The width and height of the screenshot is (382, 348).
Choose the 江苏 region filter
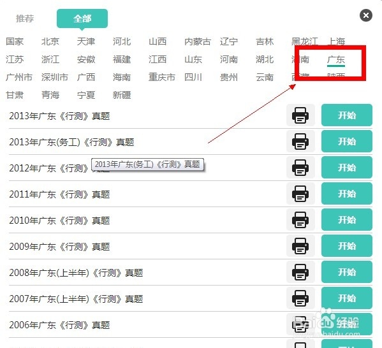[x=15, y=59]
